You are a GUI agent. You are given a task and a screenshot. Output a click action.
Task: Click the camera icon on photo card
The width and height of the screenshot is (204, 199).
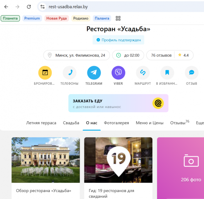point(191,161)
